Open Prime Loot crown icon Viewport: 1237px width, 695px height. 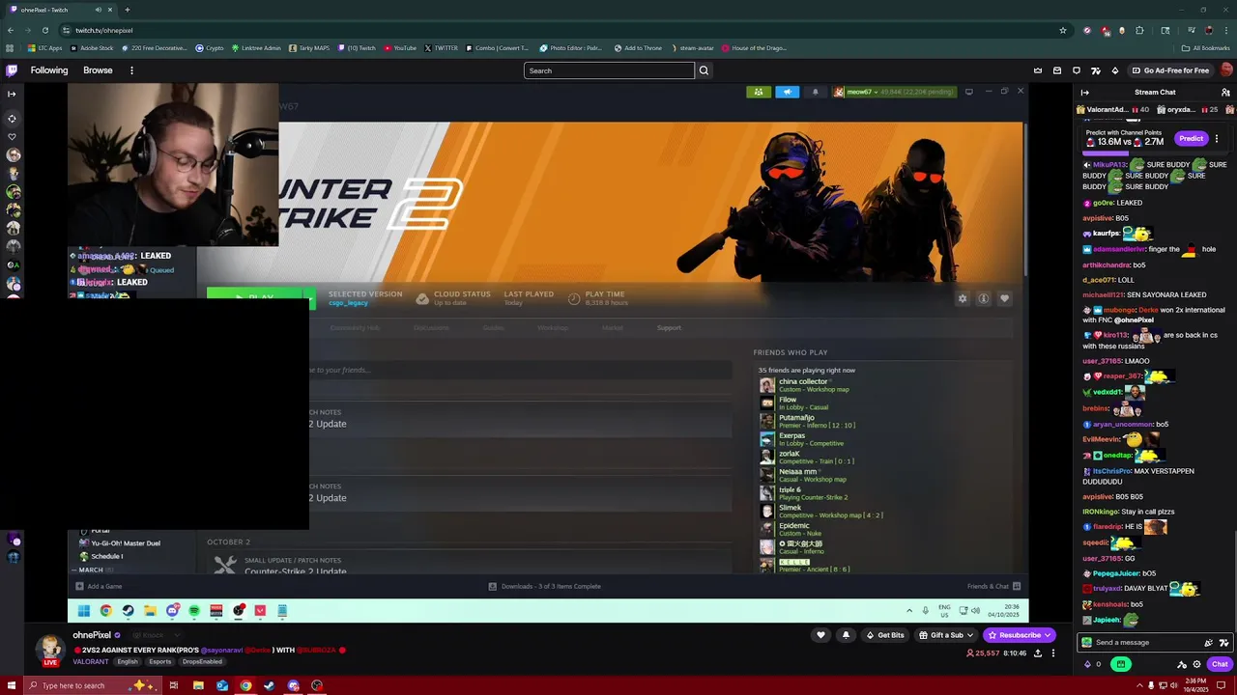(1038, 70)
